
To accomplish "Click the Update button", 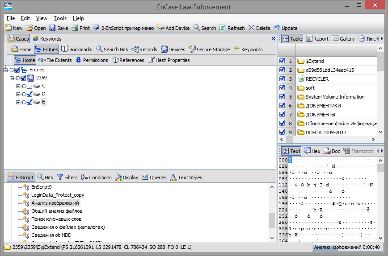I will [x=286, y=28].
